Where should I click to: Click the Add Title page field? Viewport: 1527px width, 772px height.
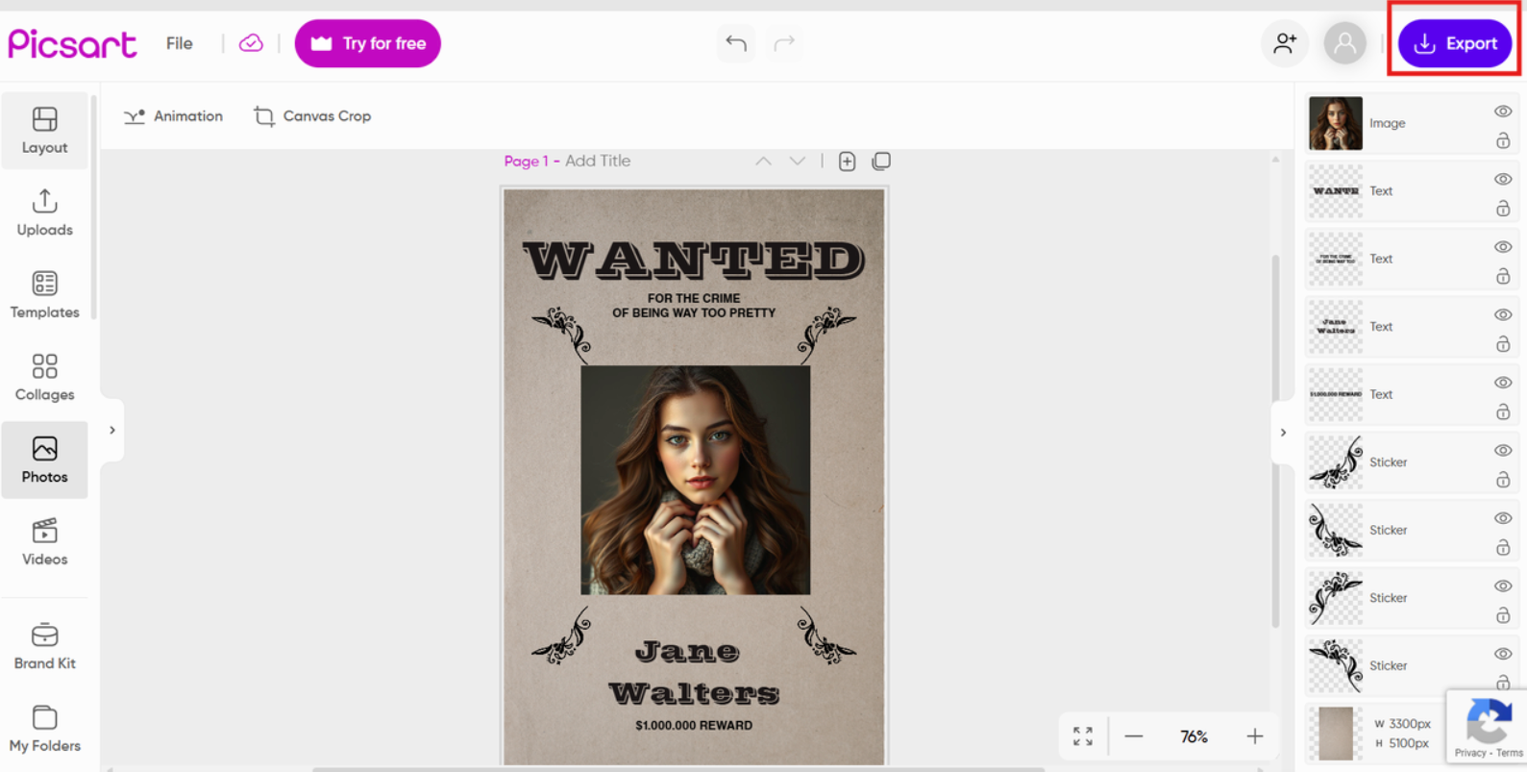pyautogui.click(x=598, y=162)
